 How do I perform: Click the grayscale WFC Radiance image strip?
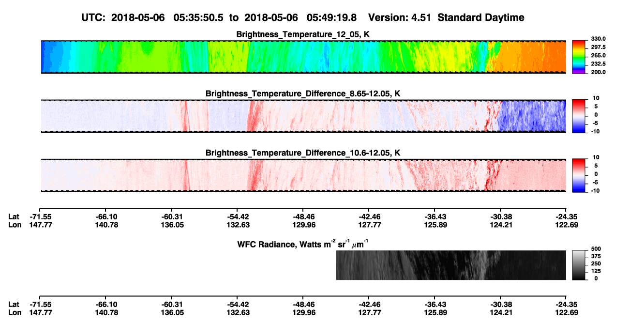click(x=451, y=265)
